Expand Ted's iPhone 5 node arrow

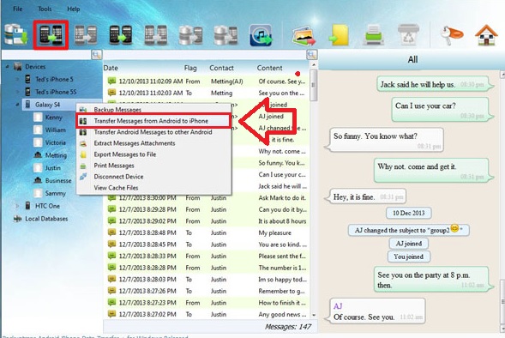tap(18, 79)
